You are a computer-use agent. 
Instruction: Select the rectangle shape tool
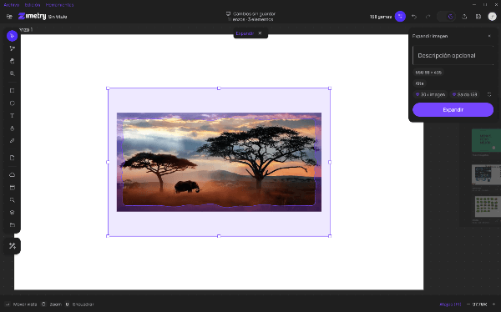pos(13,91)
